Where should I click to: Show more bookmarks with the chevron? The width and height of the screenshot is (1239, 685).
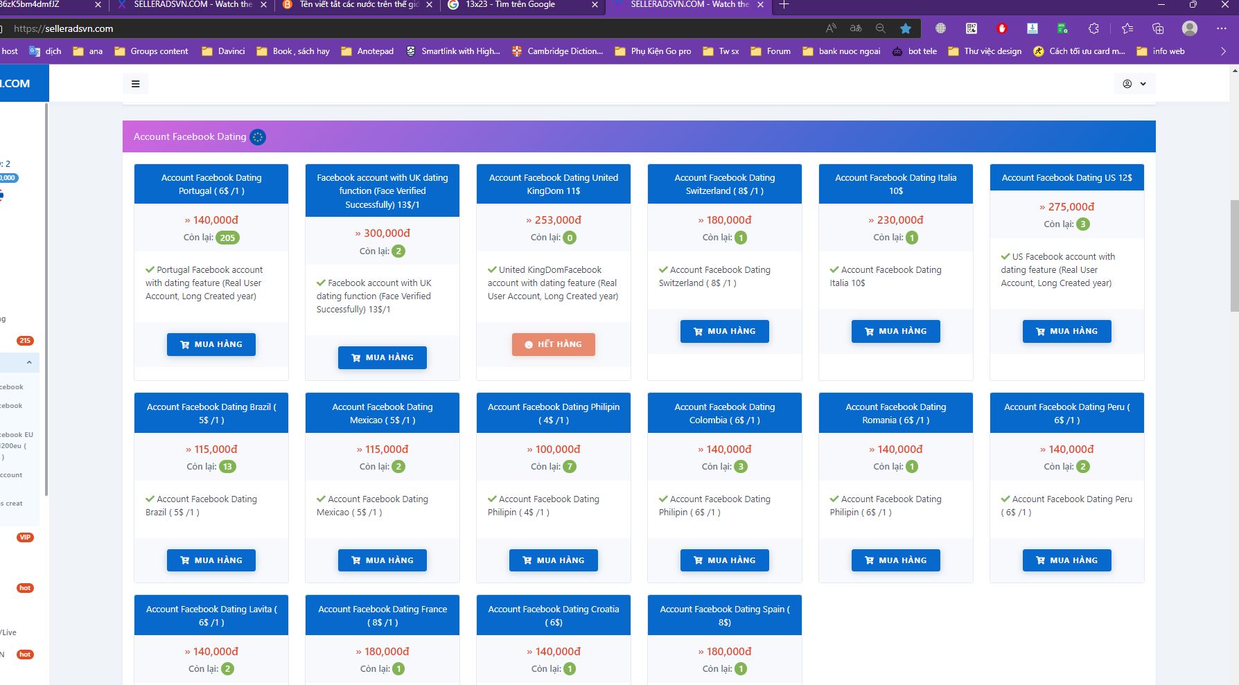(1223, 51)
